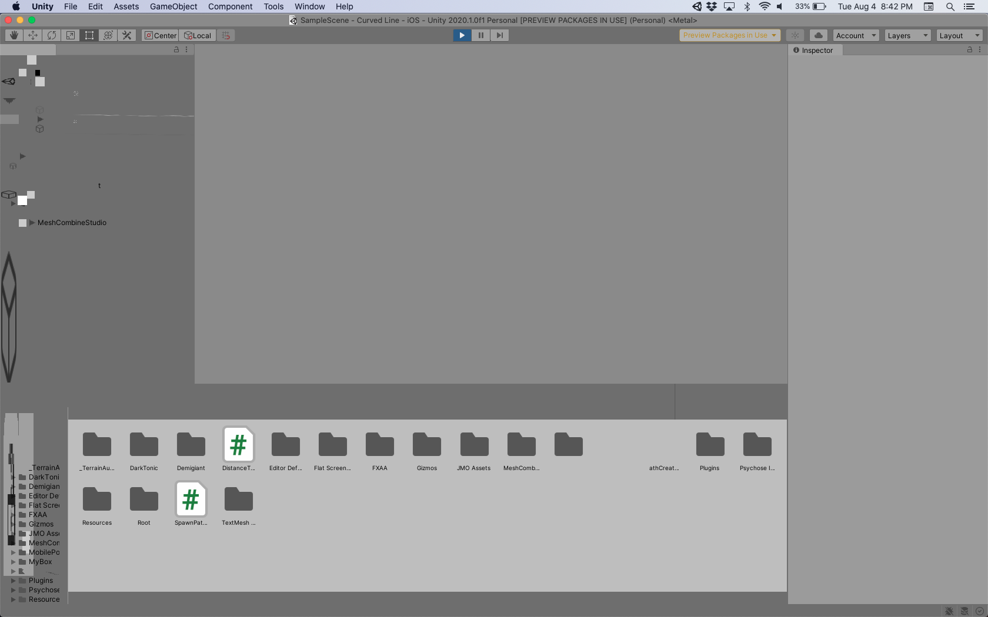Viewport: 988px width, 617px height.
Task: Select Gizmos in the project tree
Action: tap(41, 524)
